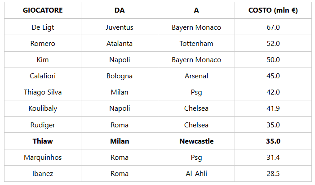Click the 41.9 cost cell
Image resolution: width=315 pixels, height=185 pixels.
[273, 108]
